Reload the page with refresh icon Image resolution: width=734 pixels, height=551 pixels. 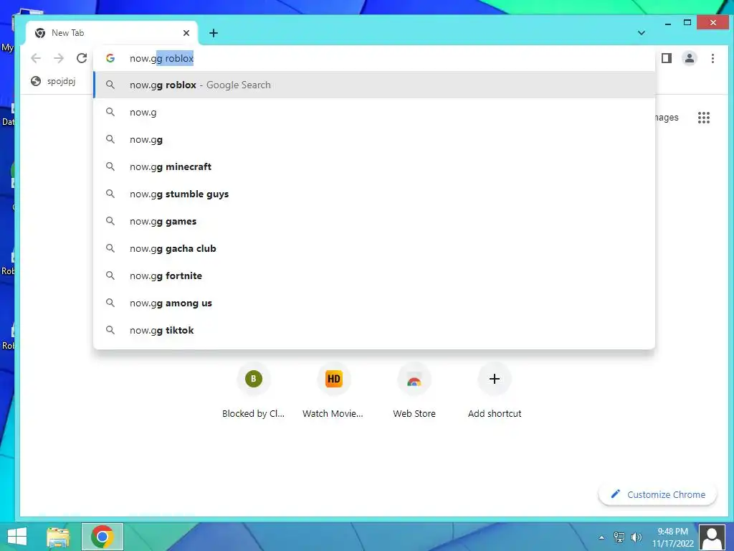click(82, 58)
